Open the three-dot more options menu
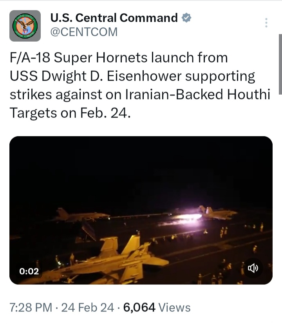The width and height of the screenshot is (282, 324). pyautogui.click(x=266, y=22)
